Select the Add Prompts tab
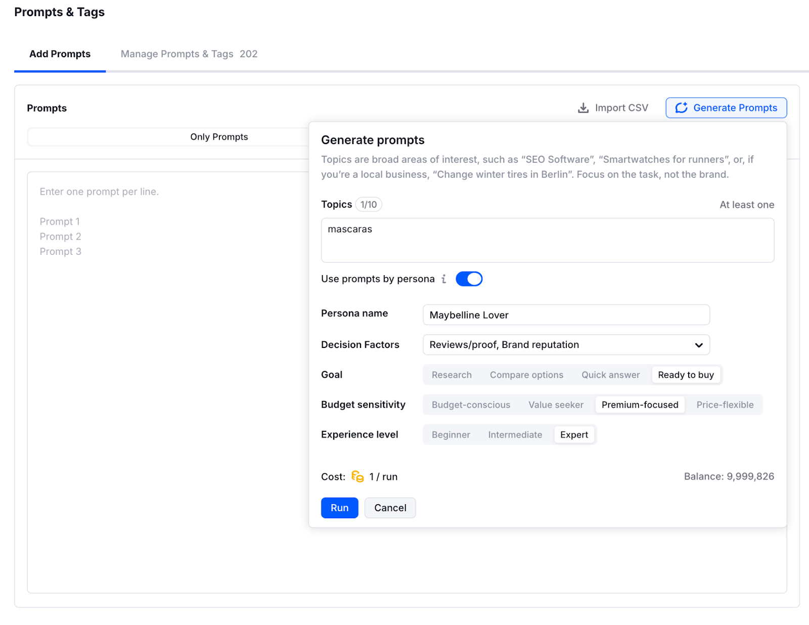Image resolution: width=809 pixels, height=625 pixels. click(60, 54)
